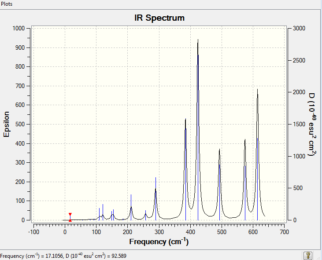The image size is (322, 260).
Task: Click the '1000' tick on the Epsilon axis
Action: pos(19,28)
